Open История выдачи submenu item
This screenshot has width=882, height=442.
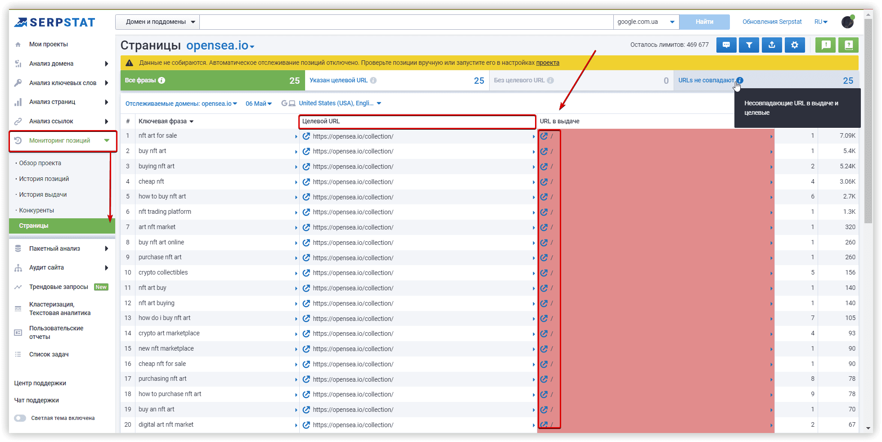[x=43, y=194]
